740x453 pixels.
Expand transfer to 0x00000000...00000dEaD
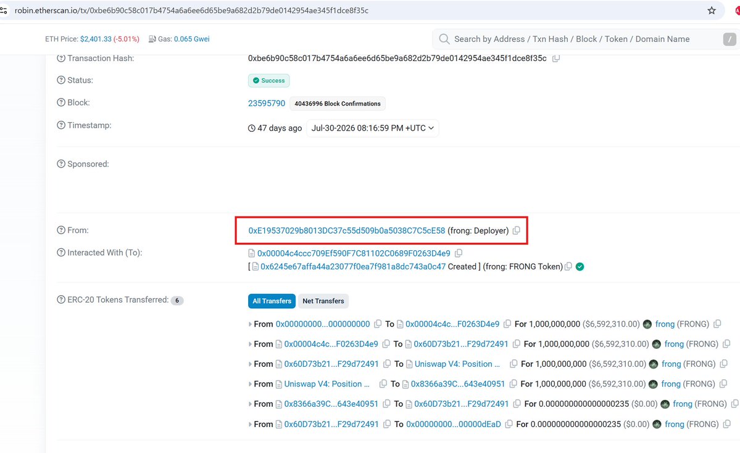click(250, 424)
